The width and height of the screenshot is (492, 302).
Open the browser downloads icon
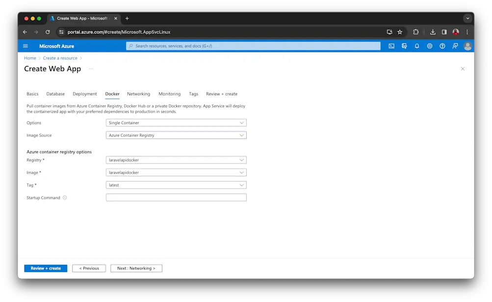432,31
